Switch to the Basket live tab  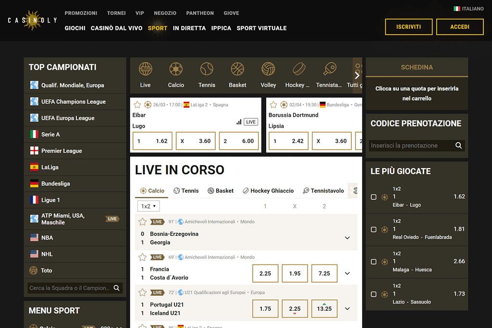221,191
